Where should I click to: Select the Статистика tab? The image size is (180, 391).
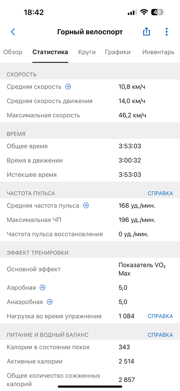50,52
